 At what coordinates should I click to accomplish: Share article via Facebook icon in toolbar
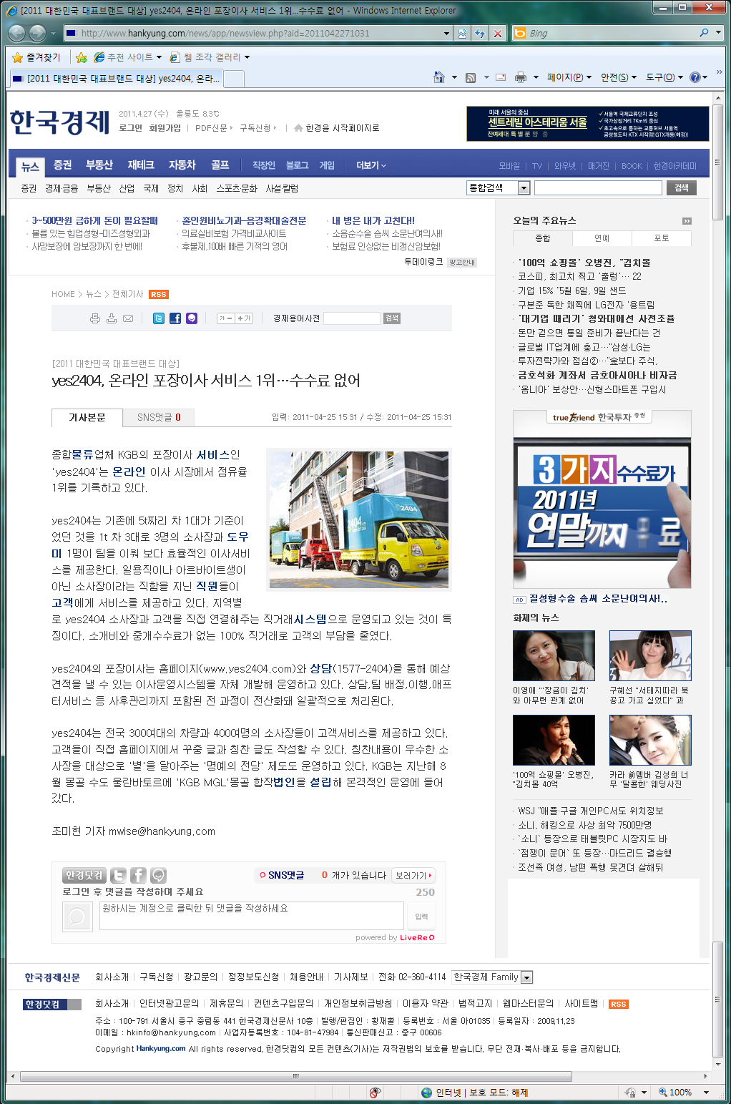click(x=175, y=318)
